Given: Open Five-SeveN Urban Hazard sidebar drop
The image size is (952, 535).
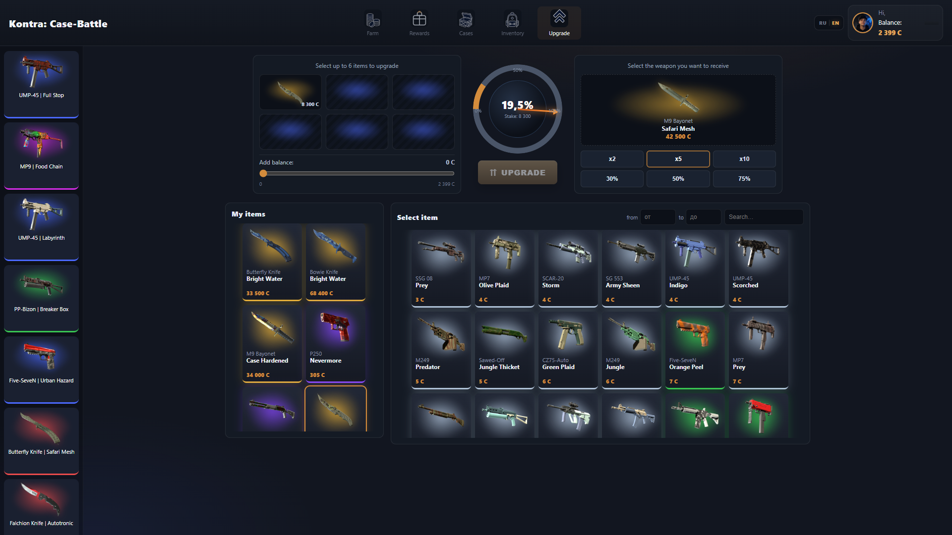Looking at the screenshot, I should tap(42, 370).
